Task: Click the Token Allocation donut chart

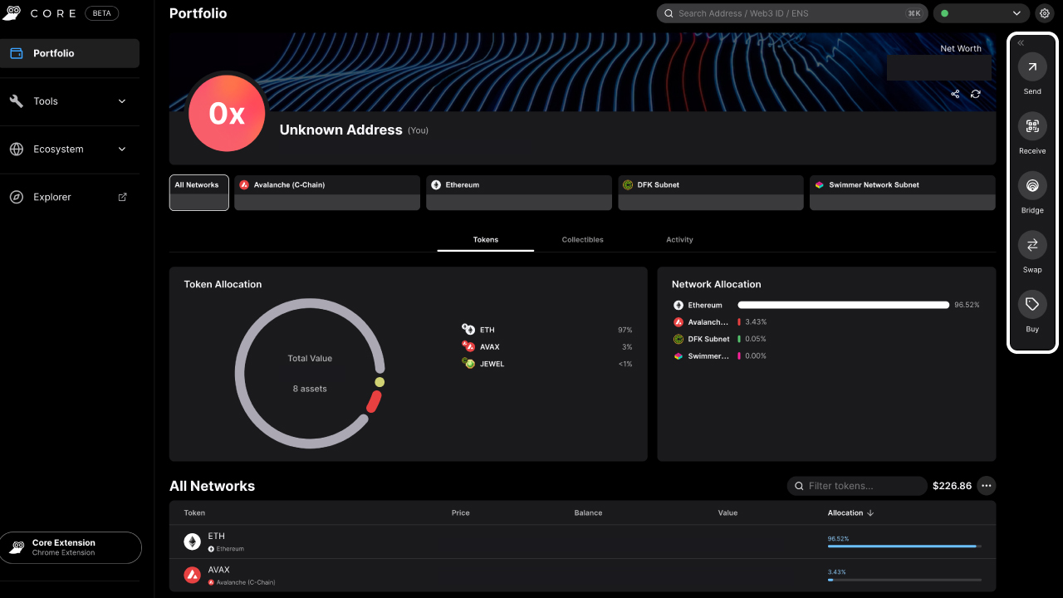Action: 310,374
